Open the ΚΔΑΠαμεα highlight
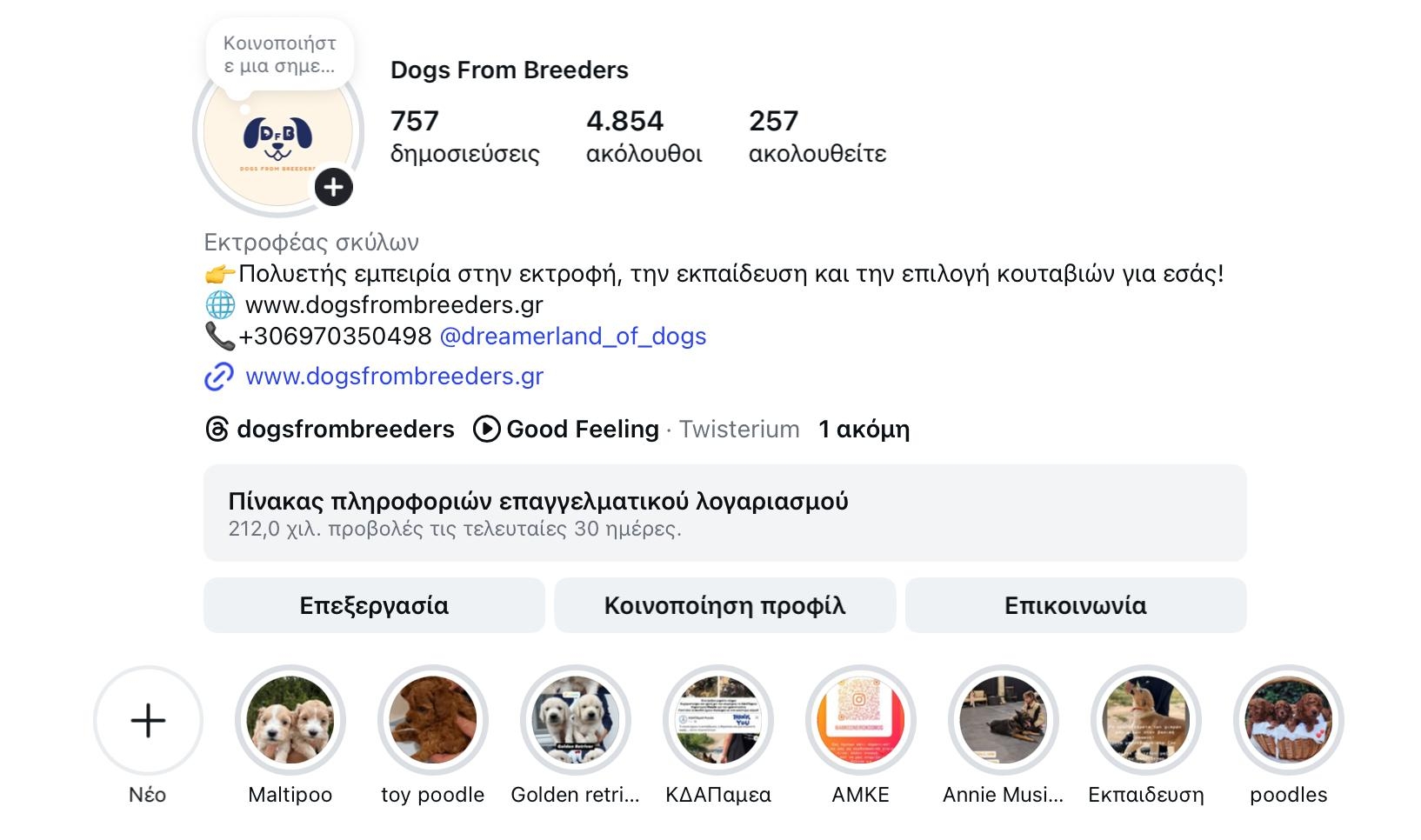Image resolution: width=1421 pixels, height=840 pixels. click(x=718, y=720)
